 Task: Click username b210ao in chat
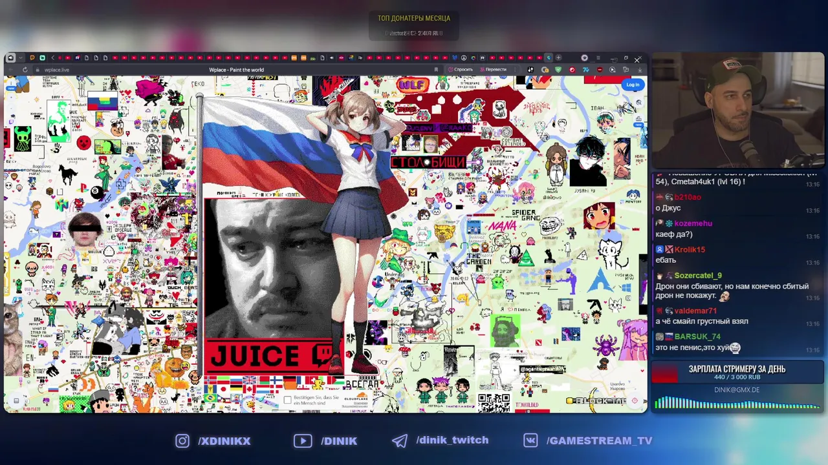pos(688,197)
